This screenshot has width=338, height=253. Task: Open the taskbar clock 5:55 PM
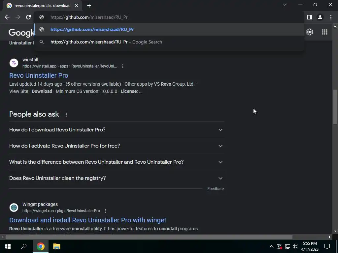(x=310, y=246)
